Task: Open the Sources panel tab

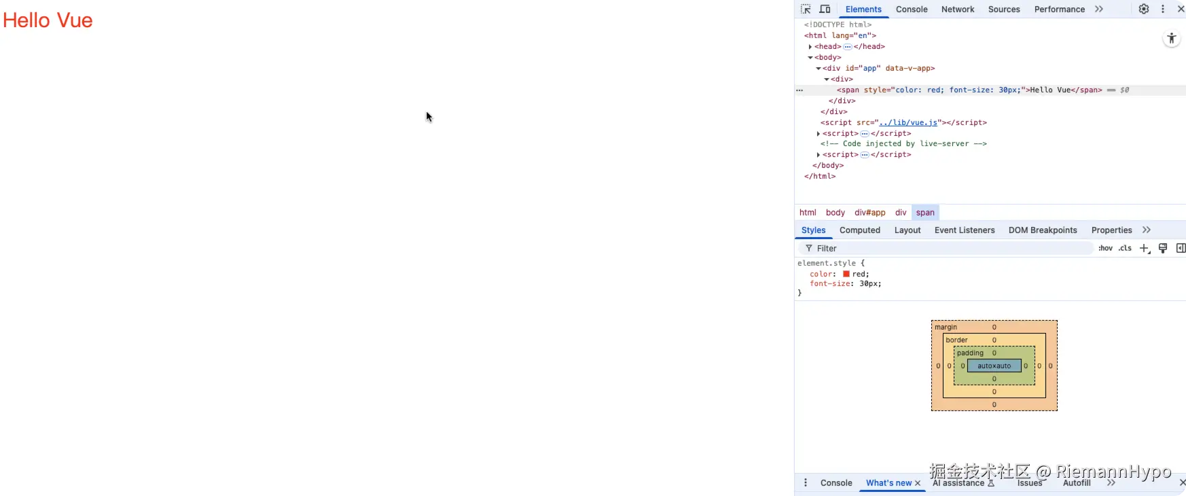Action: (x=1004, y=9)
